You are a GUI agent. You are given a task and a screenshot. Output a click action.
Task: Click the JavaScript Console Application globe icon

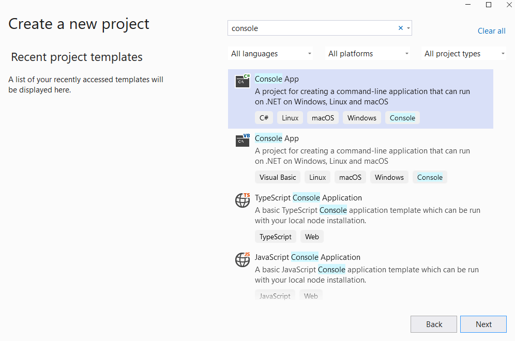242,260
